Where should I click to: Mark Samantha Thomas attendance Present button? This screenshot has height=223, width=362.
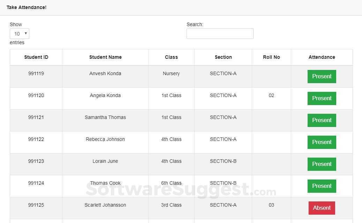(322, 120)
